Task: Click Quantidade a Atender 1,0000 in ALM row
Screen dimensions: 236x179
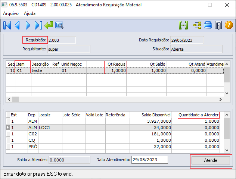Action: tap(196, 121)
